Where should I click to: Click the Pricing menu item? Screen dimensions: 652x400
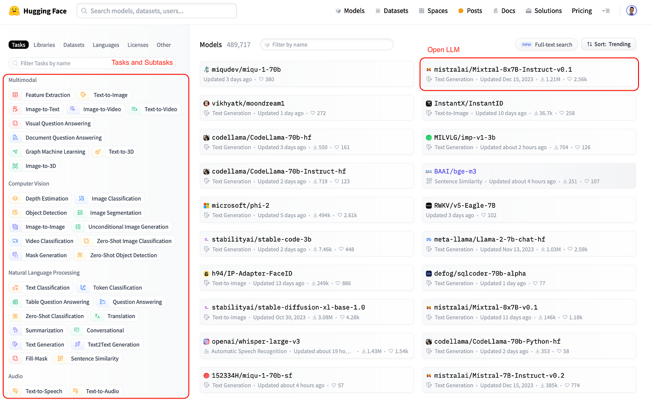coord(582,10)
